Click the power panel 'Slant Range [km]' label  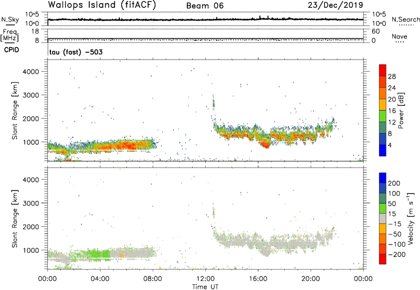tap(15, 110)
